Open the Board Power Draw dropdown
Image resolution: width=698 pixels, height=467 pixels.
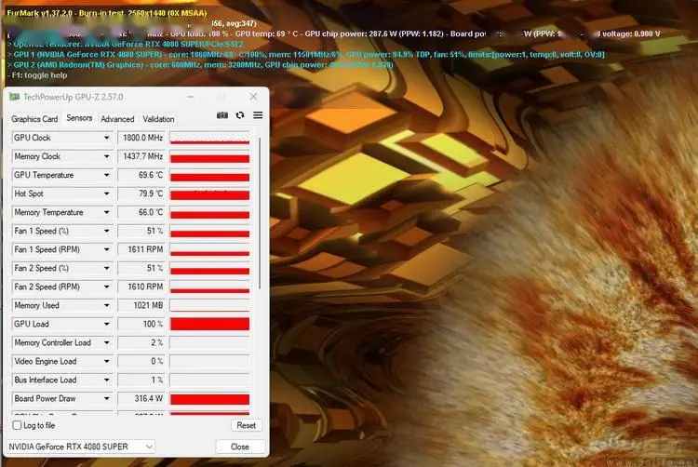click(107, 399)
